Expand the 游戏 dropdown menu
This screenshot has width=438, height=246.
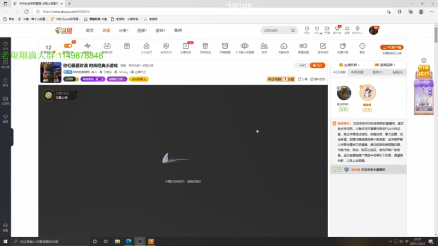point(160,31)
